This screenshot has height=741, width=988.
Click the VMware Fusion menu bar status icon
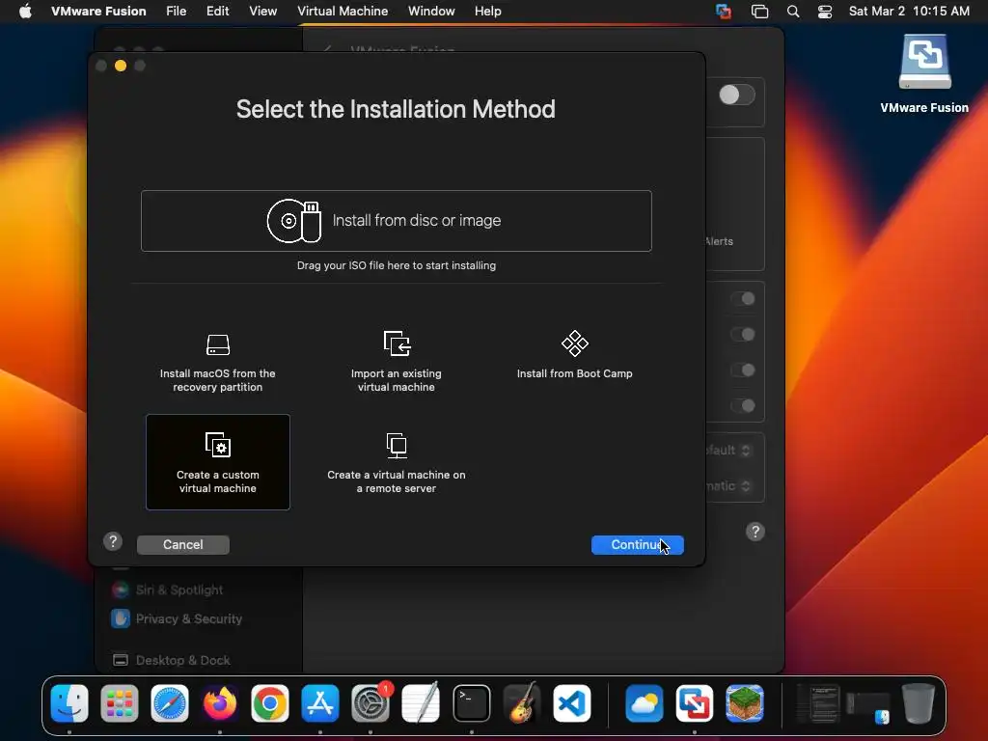point(724,12)
